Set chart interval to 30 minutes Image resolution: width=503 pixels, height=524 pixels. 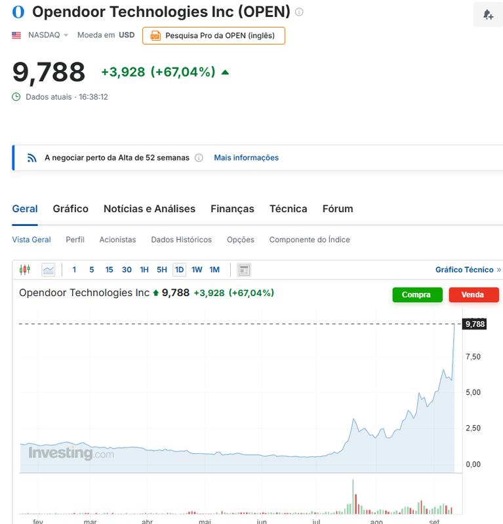coord(127,270)
